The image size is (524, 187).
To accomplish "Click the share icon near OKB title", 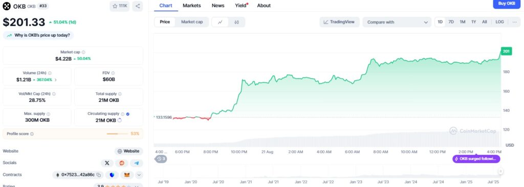I will tap(138, 6).
